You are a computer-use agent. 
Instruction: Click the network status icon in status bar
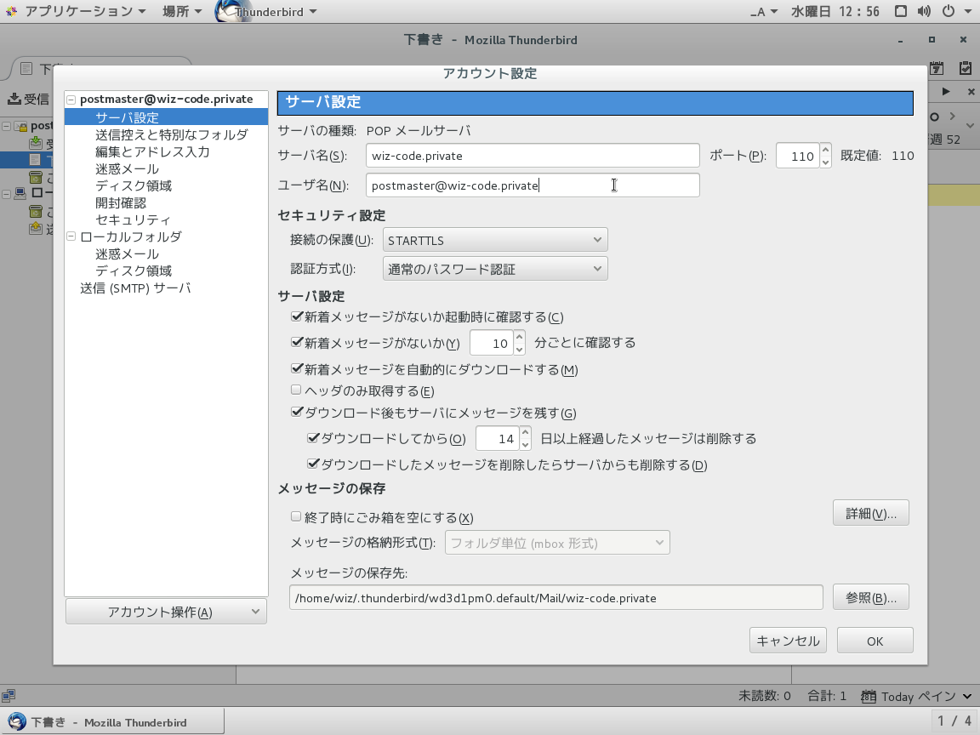point(9,696)
